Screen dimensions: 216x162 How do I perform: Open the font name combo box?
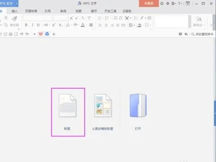(x=38, y=18)
